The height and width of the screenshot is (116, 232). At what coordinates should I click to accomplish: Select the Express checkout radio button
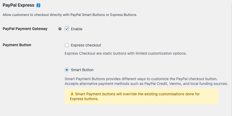[x=67, y=45]
